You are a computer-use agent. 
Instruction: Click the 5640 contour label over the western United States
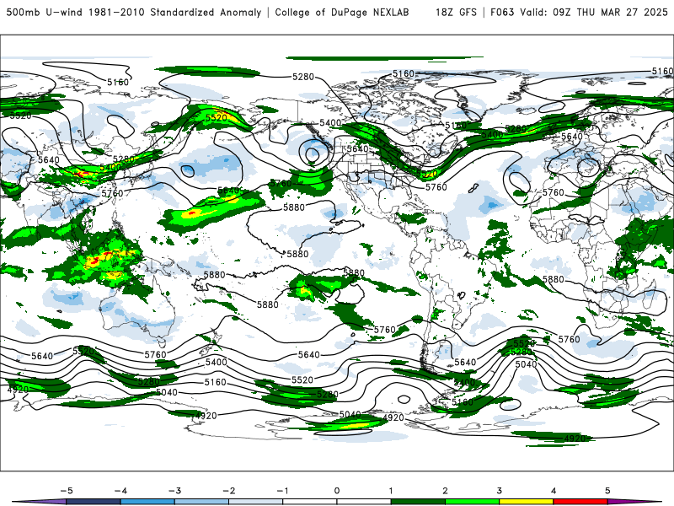pyautogui.click(x=357, y=149)
